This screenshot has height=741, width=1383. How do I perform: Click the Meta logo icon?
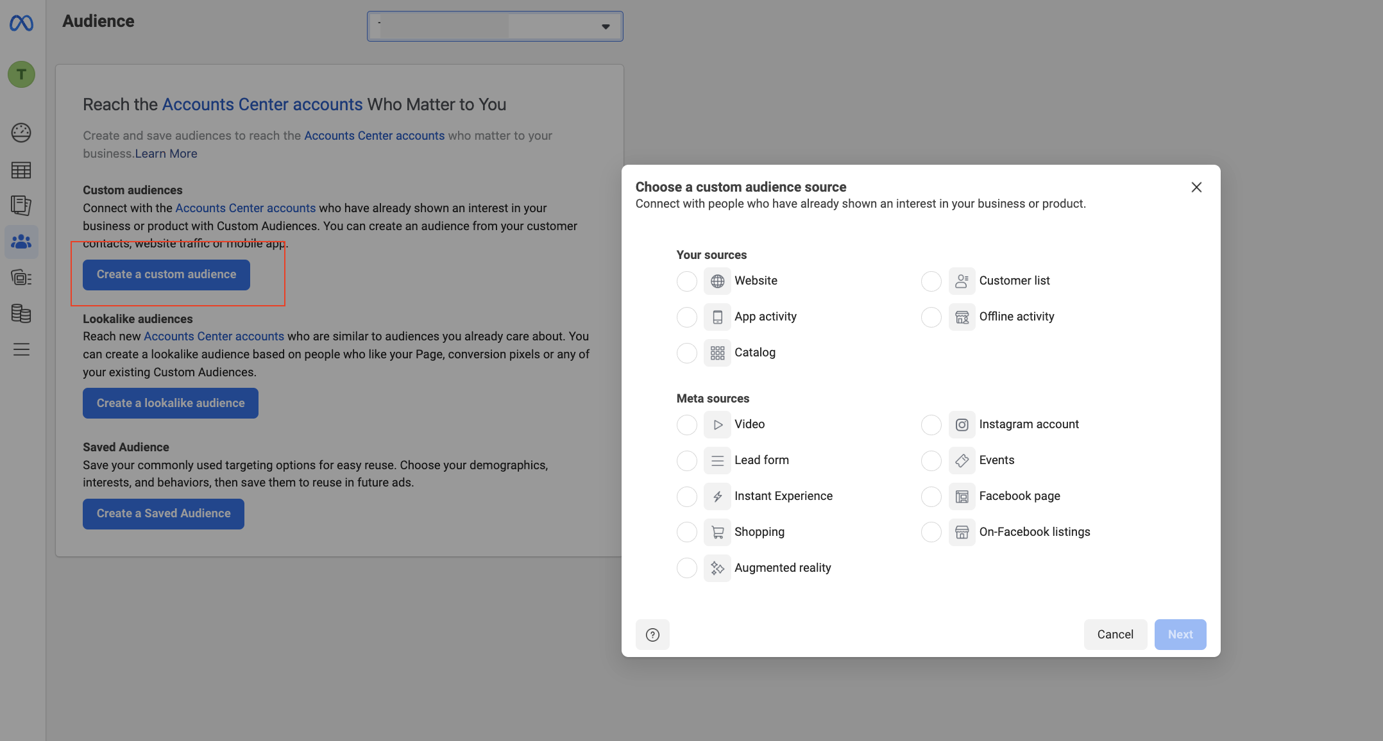pos(21,23)
